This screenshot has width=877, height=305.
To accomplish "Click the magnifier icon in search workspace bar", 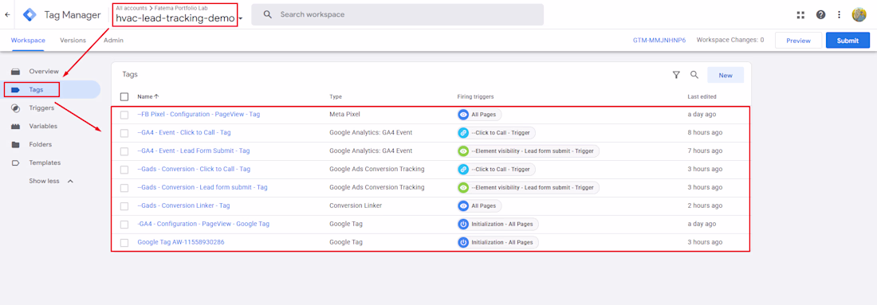I will (x=268, y=14).
